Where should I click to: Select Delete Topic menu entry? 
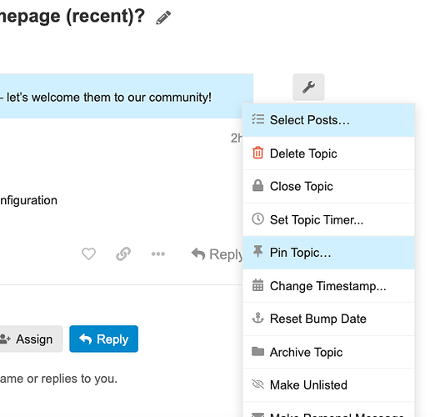[x=328, y=153]
